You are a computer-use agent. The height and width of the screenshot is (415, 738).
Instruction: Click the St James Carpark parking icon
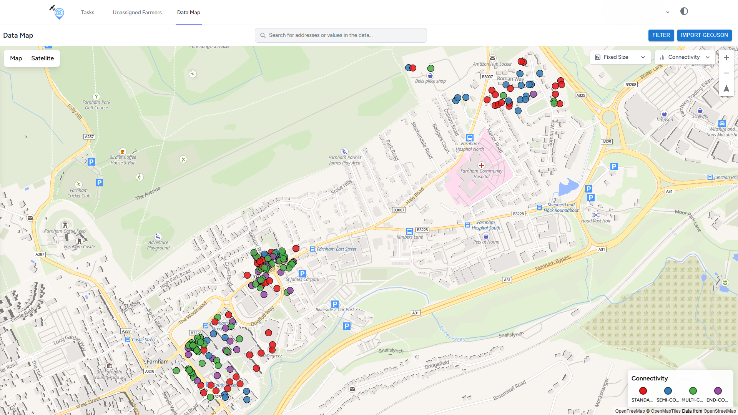(x=302, y=274)
